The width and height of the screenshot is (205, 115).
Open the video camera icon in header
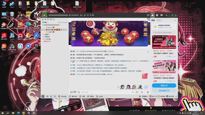pos(148,15)
